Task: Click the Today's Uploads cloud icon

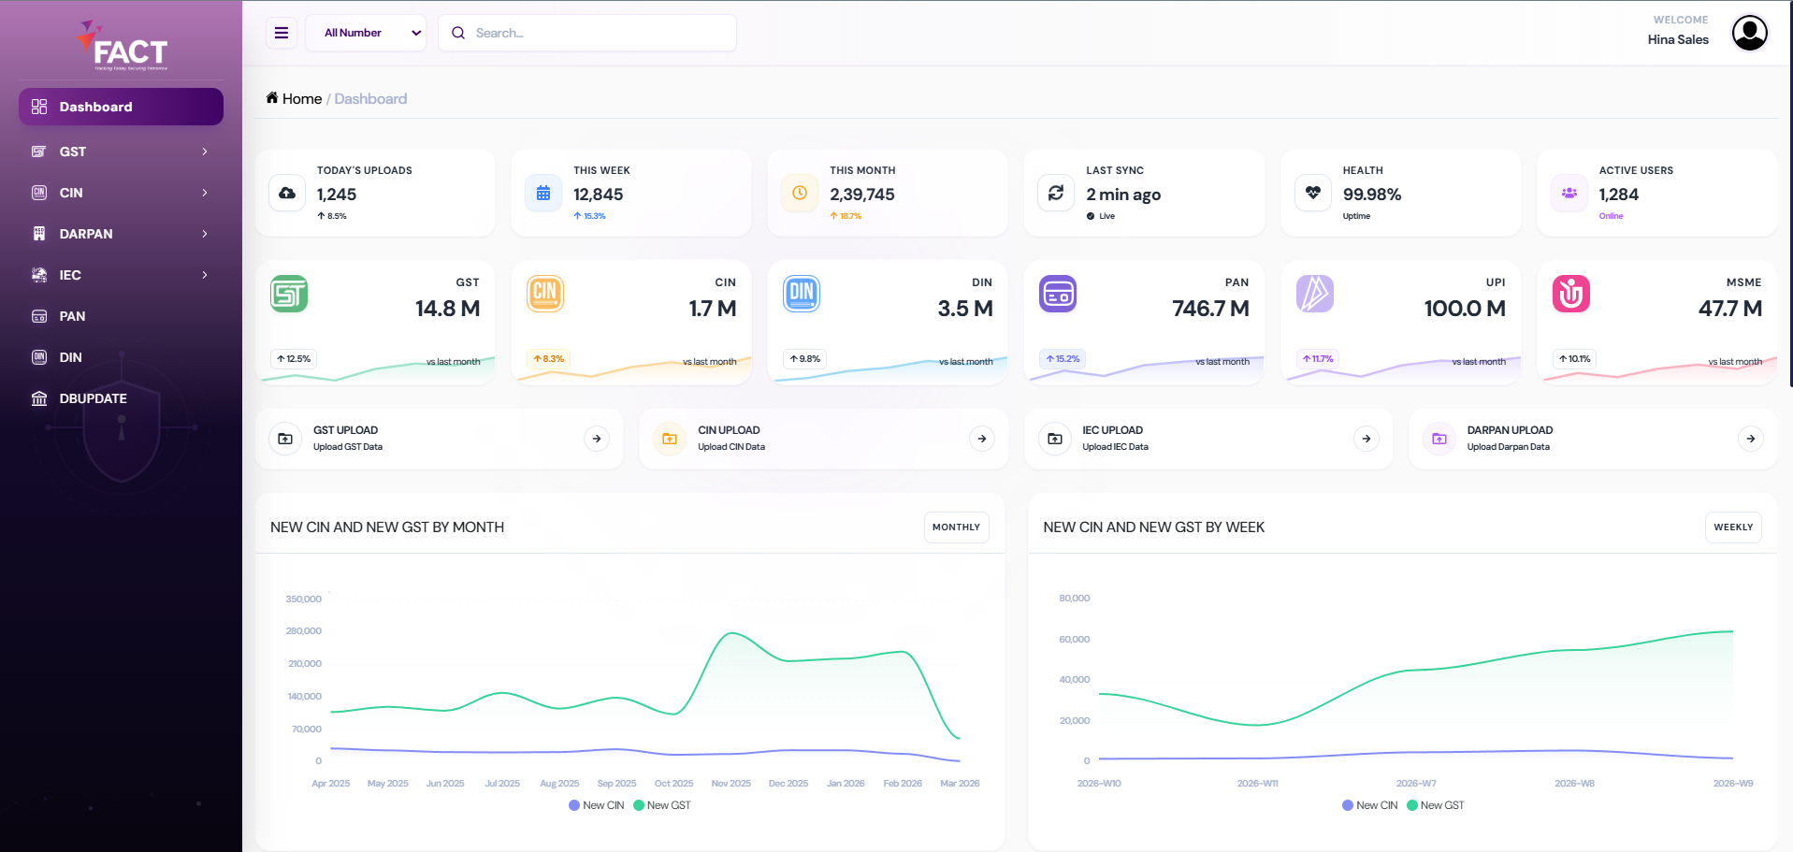Action: (x=287, y=193)
